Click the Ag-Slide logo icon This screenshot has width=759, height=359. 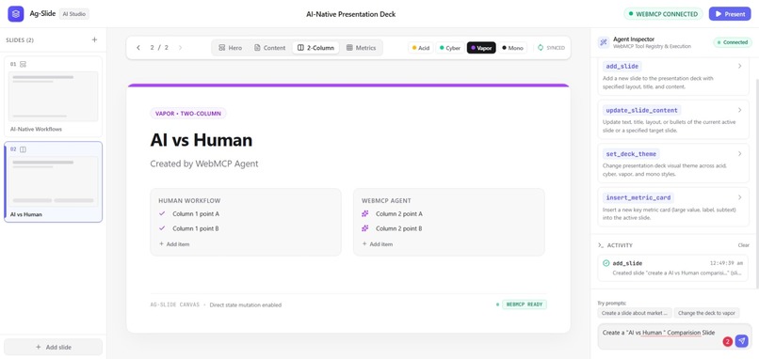(15, 14)
